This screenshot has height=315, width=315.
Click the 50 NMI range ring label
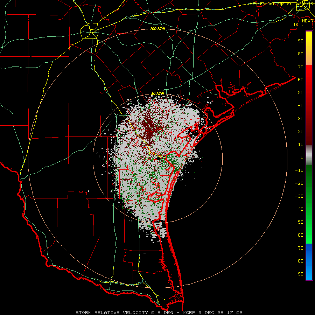point(158,93)
